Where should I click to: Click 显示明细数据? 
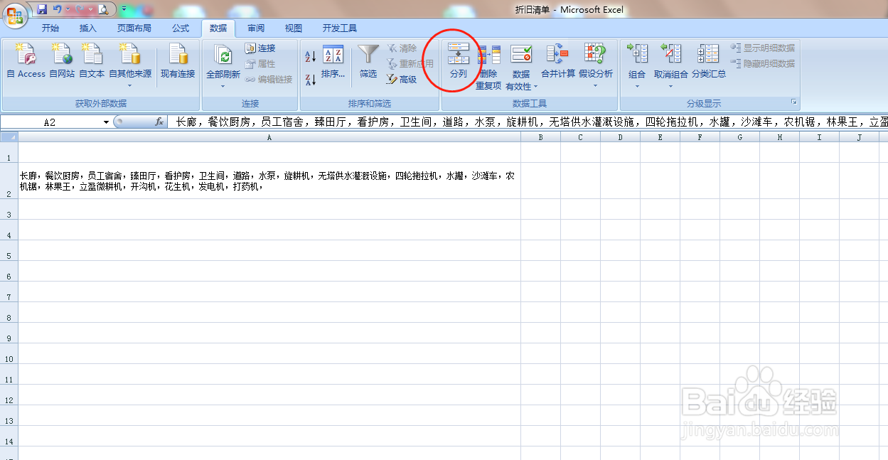(763, 48)
